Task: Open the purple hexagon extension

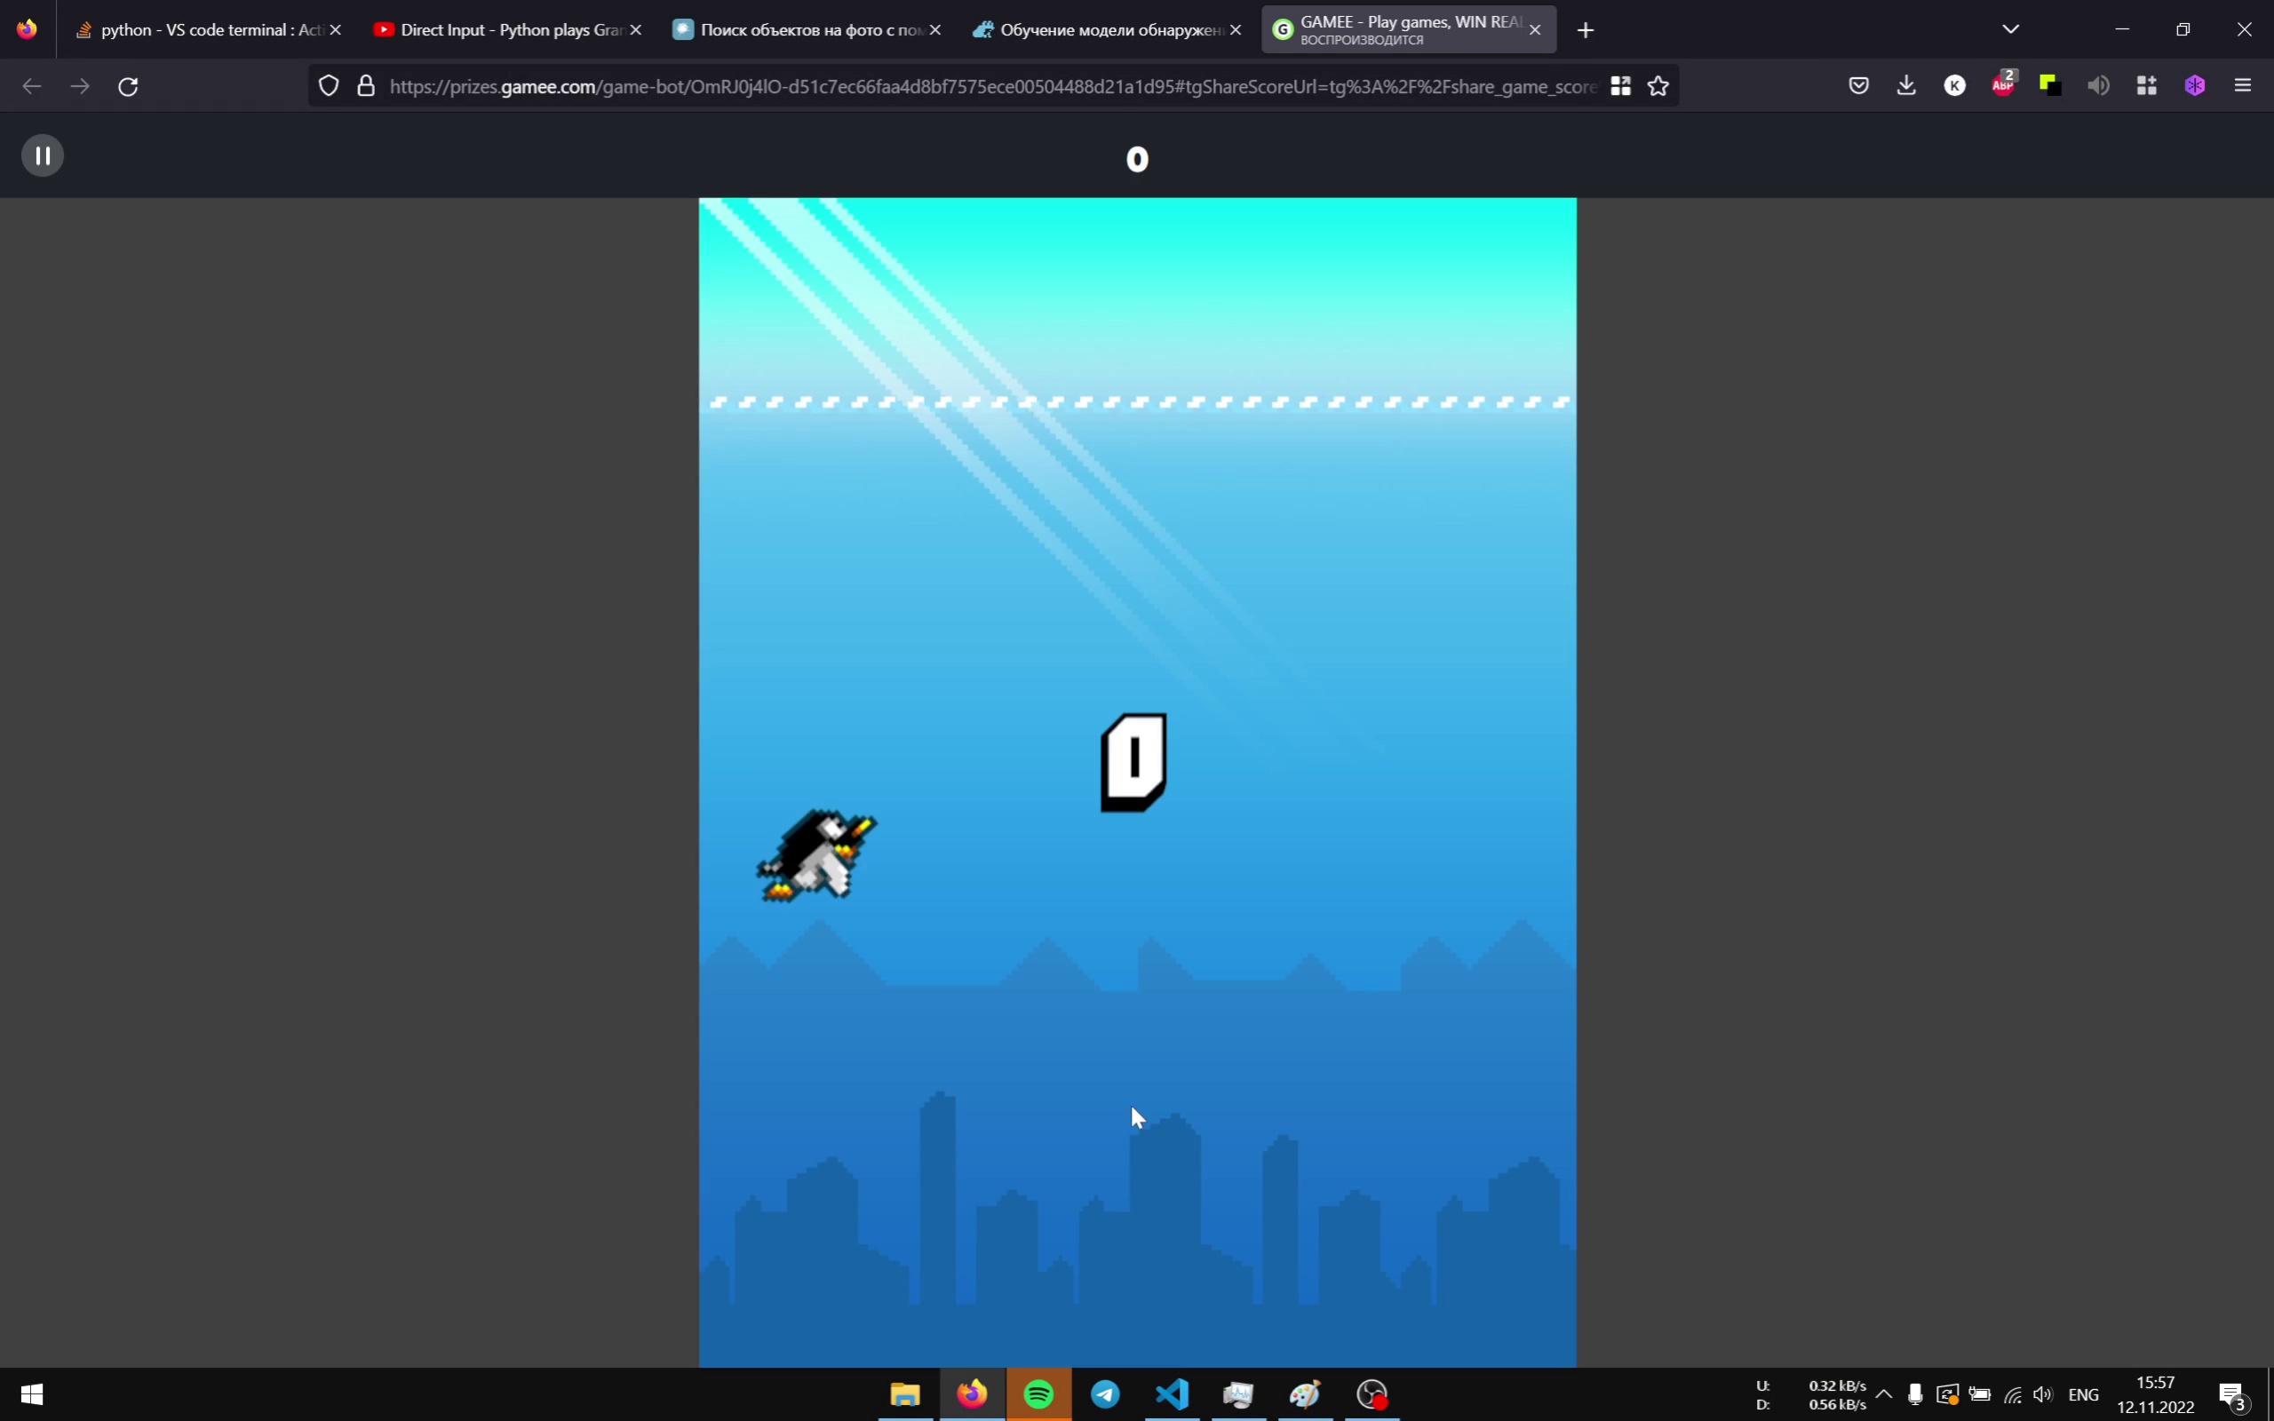Action: coord(2195,86)
